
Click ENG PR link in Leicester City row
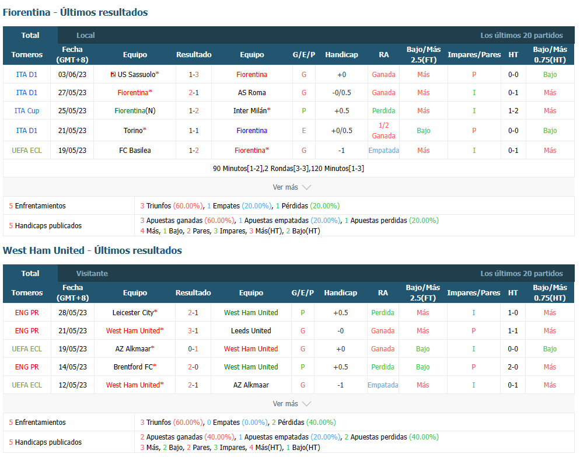[27, 313]
